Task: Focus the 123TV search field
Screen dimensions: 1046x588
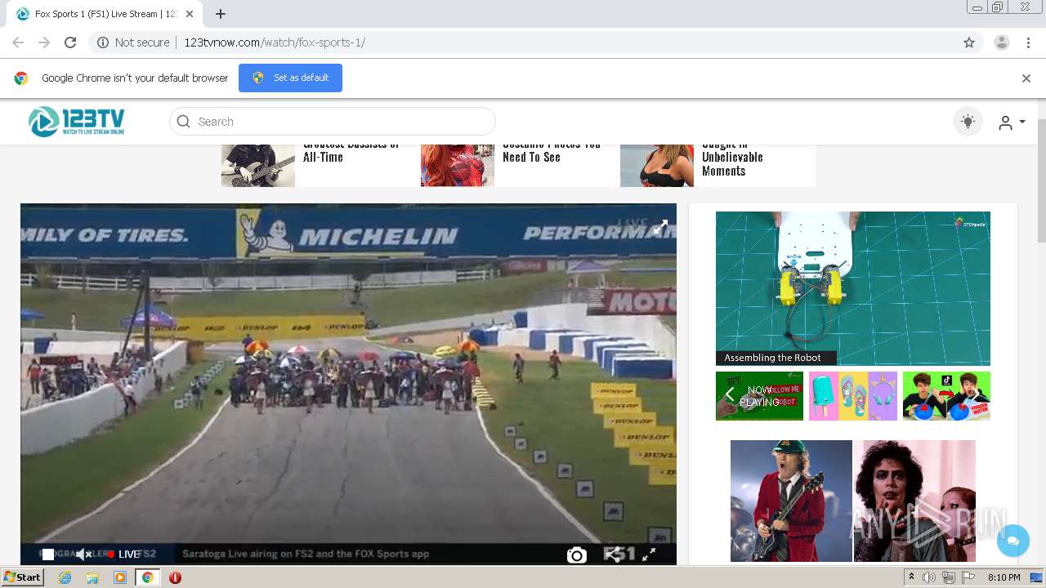Action: [x=333, y=122]
